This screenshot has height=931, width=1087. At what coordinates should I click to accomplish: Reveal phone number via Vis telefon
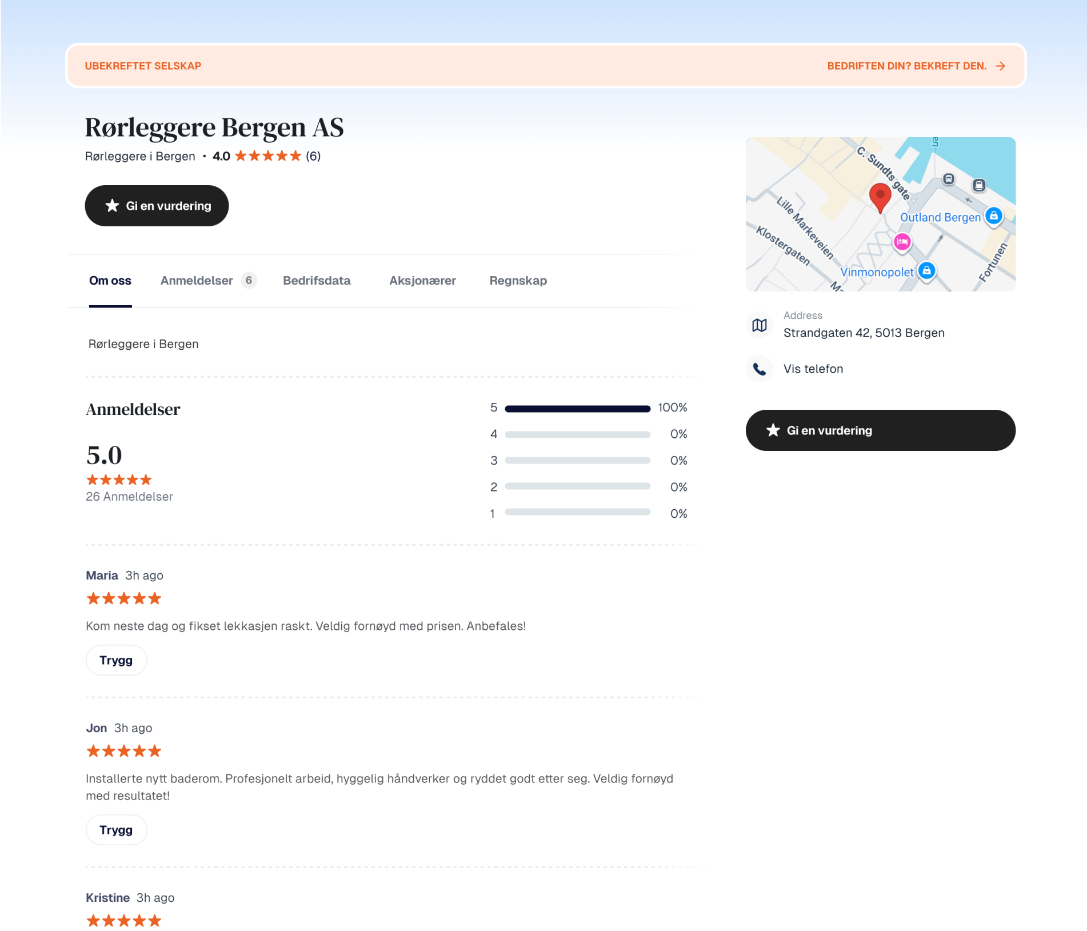[813, 369]
